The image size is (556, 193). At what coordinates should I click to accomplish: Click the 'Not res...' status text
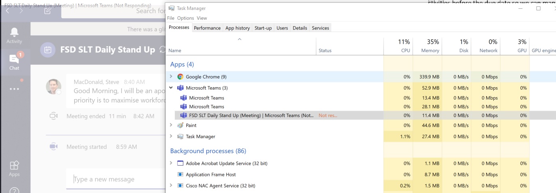(328, 115)
